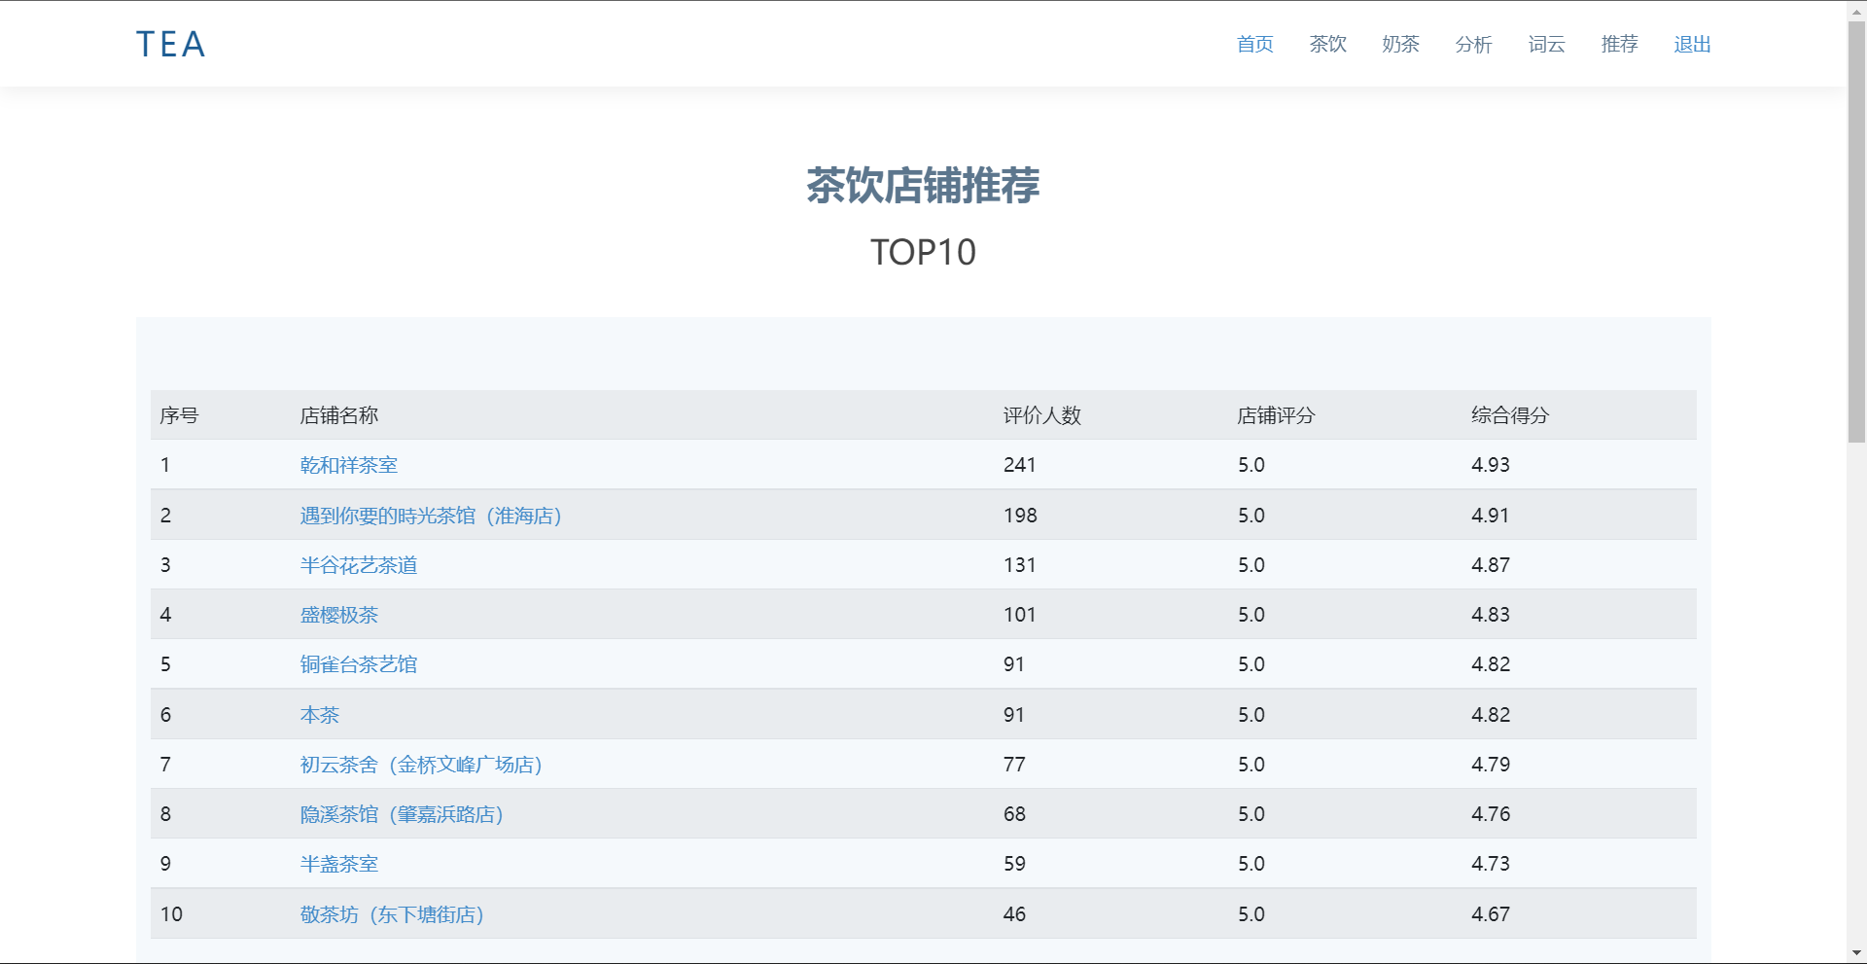Click the 店铺名称 column header
Image resolution: width=1867 pixels, height=964 pixels.
(338, 415)
